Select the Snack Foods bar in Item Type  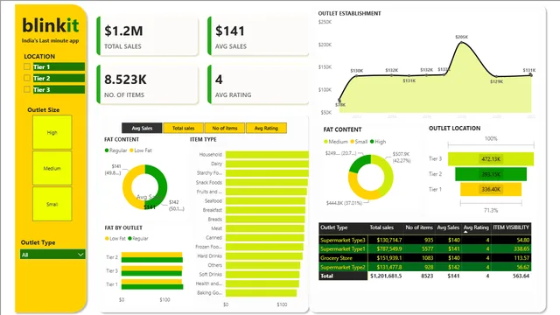266,182
